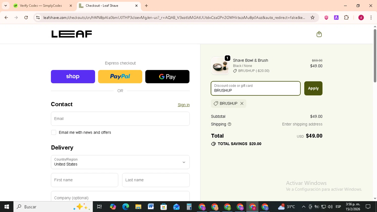The width and height of the screenshot is (377, 212).
Task: Click the taskbar Buscar search box
Action: click(x=53, y=207)
